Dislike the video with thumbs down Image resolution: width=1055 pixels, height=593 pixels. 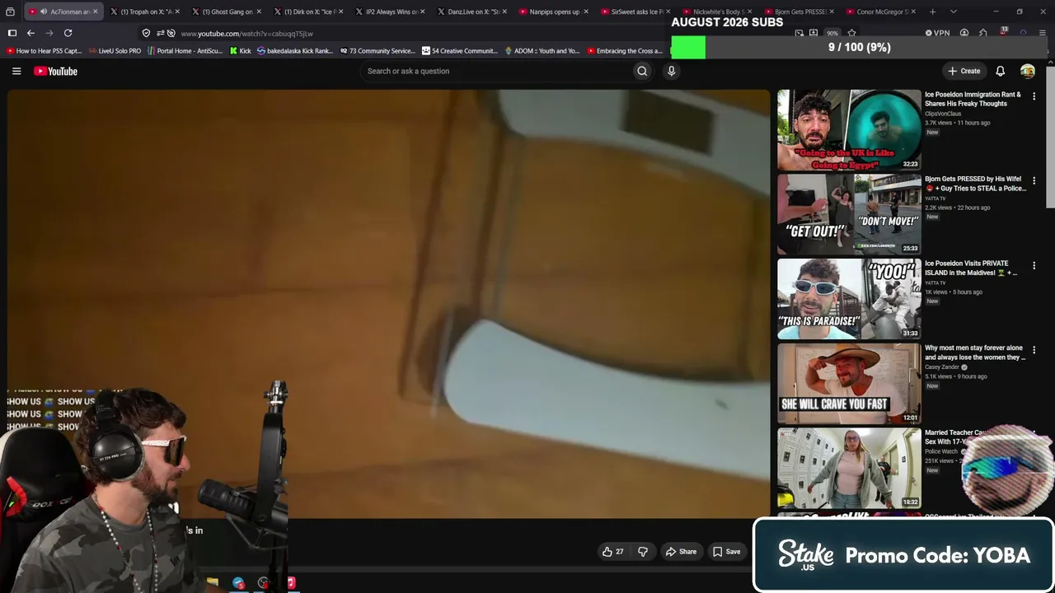pos(643,552)
